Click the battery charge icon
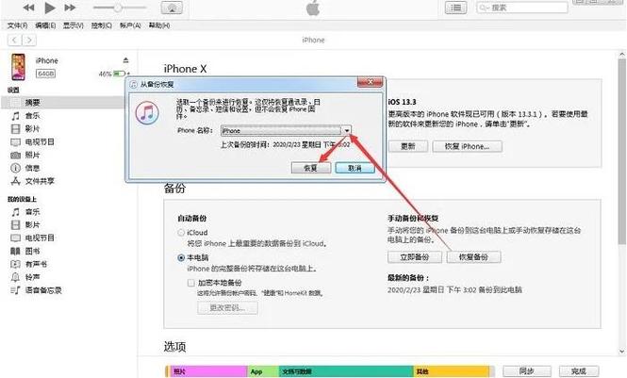Screen dimensions: 627x378 (x=119, y=74)
